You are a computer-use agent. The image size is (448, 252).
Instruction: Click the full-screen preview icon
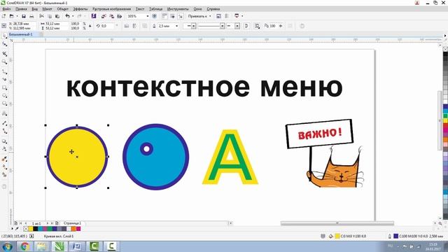154,16
